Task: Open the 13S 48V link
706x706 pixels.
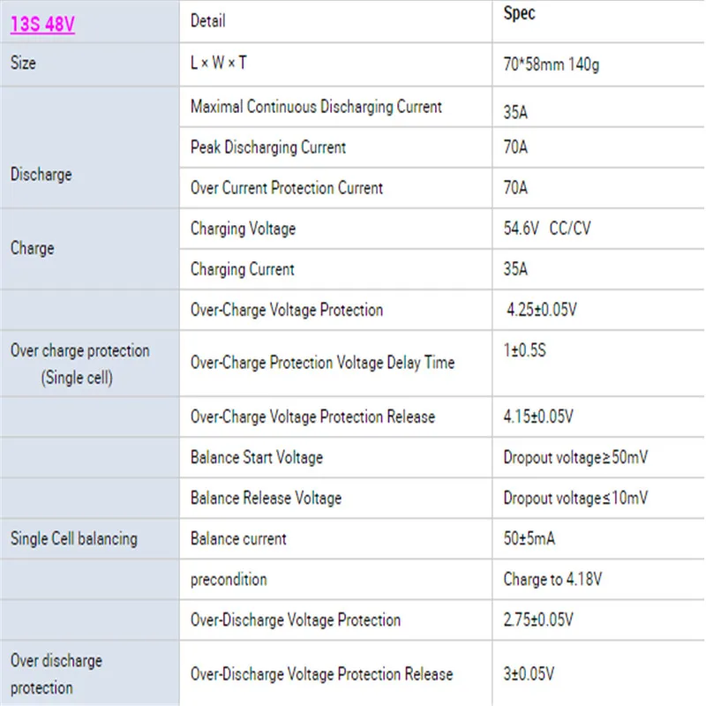Action: [42, 24]
